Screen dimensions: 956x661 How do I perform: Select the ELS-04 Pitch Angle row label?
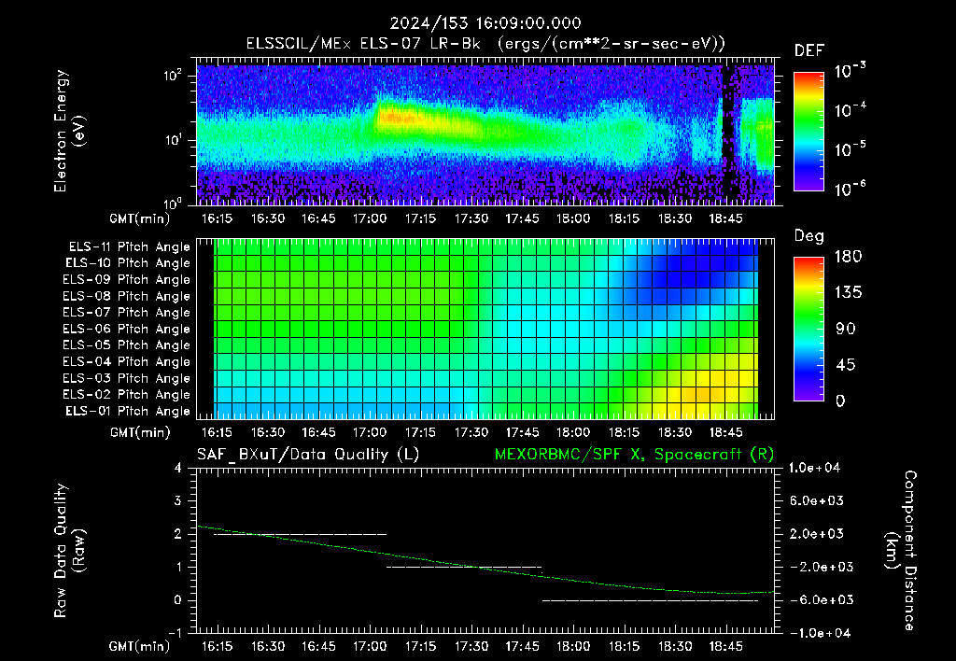[127, 362]
